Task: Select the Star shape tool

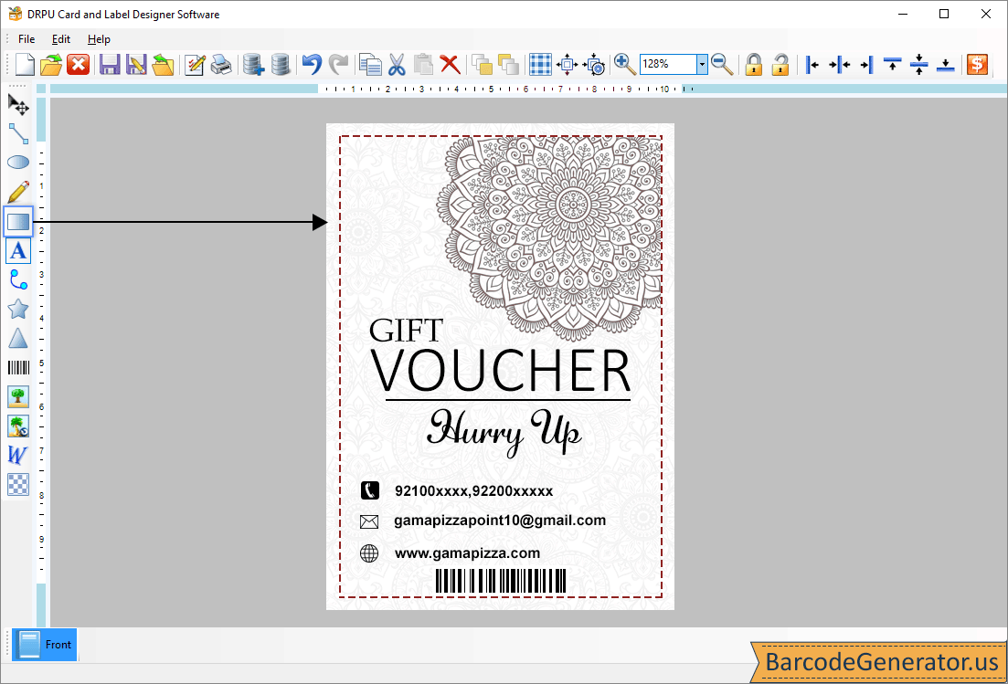Action: tap(18, 309)
